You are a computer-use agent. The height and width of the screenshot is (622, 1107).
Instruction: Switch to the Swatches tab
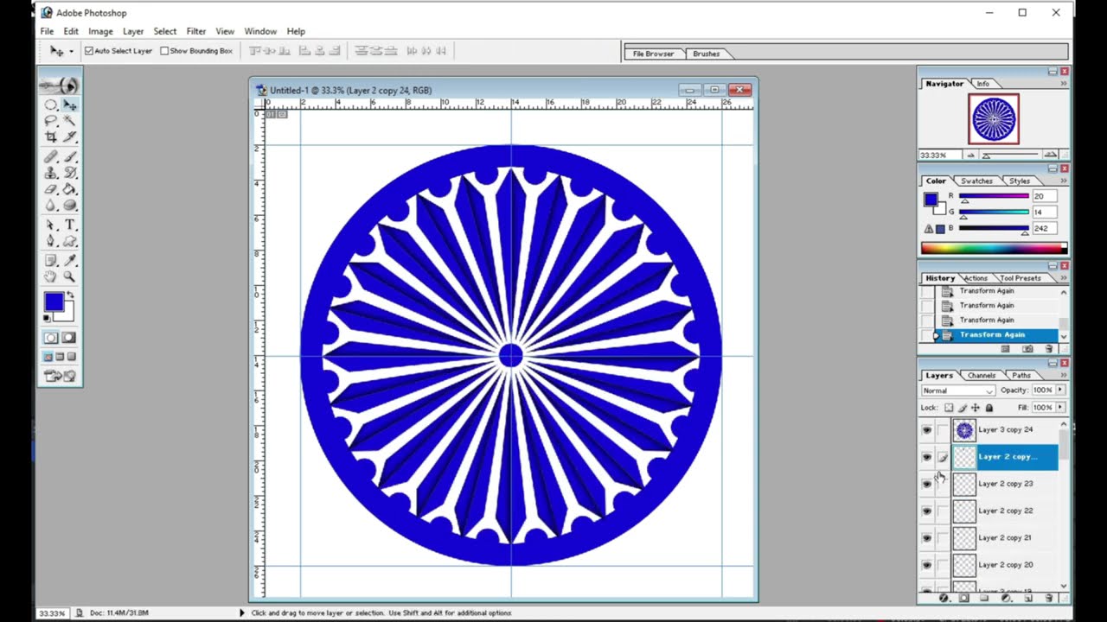[976, 181]
